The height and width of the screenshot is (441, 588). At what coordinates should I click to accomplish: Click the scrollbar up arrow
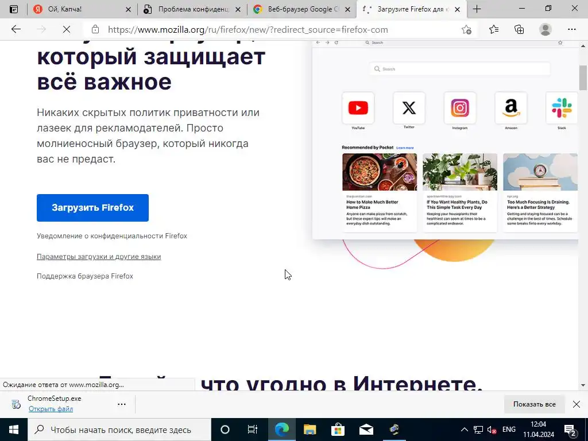pyautogui.click(x=583, y=45)
